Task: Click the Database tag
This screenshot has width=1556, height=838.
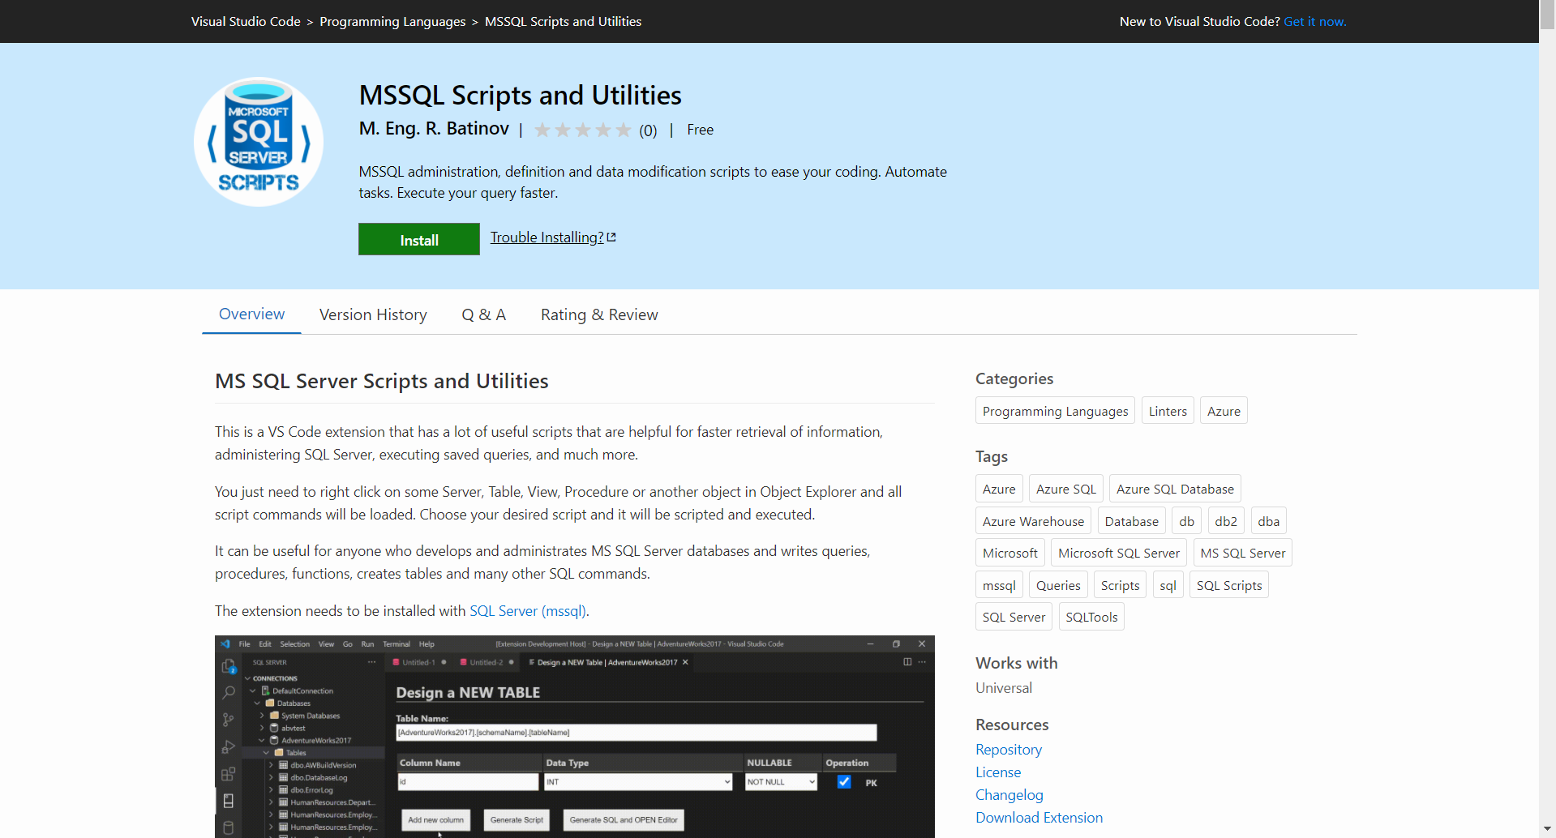Action: pyautogui.click(x=1131, y=521)
